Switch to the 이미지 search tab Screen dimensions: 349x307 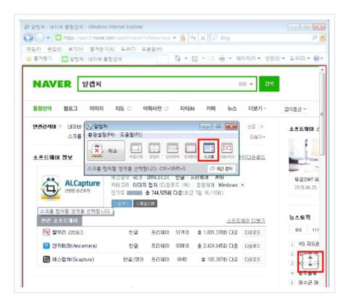(96, 108)
